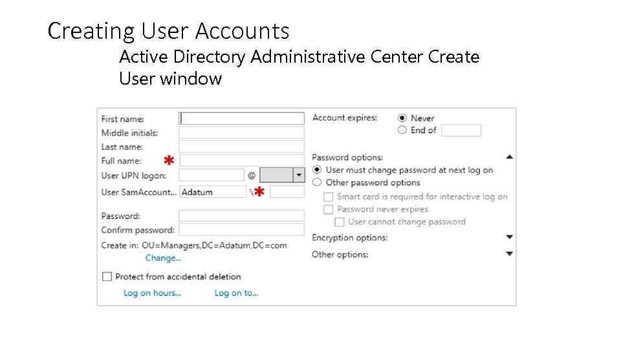Click the Full name required field
621x349 pixels.
click(241, 160)
